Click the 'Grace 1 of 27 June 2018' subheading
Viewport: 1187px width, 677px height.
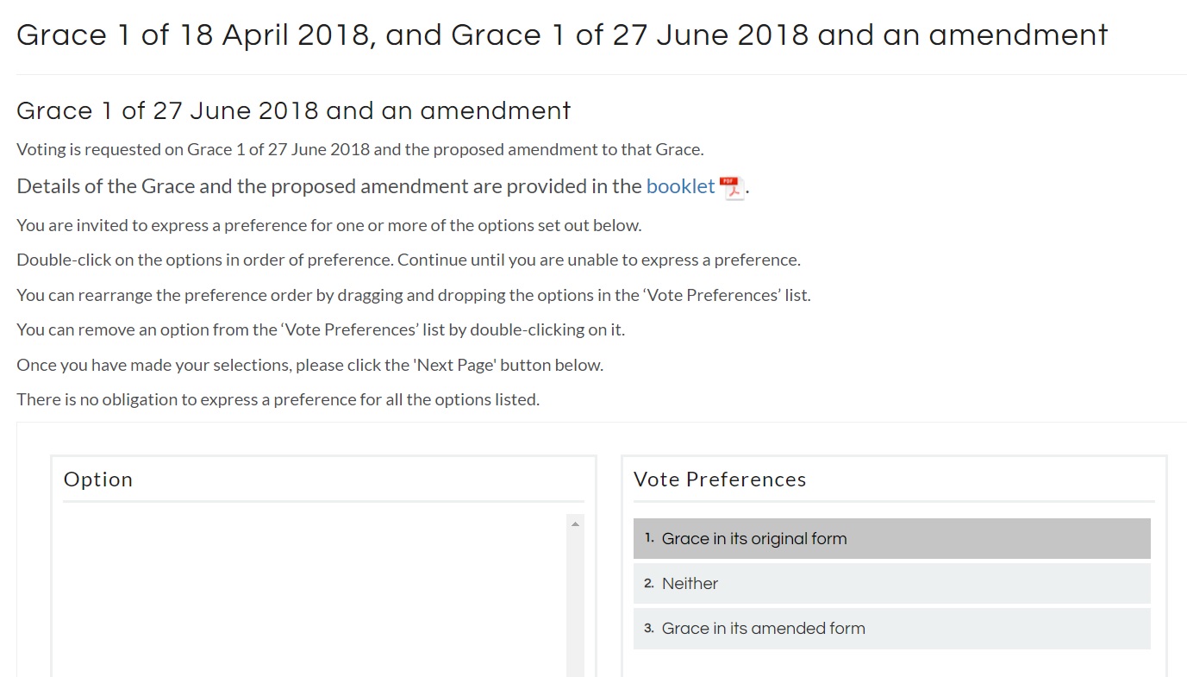293,111
